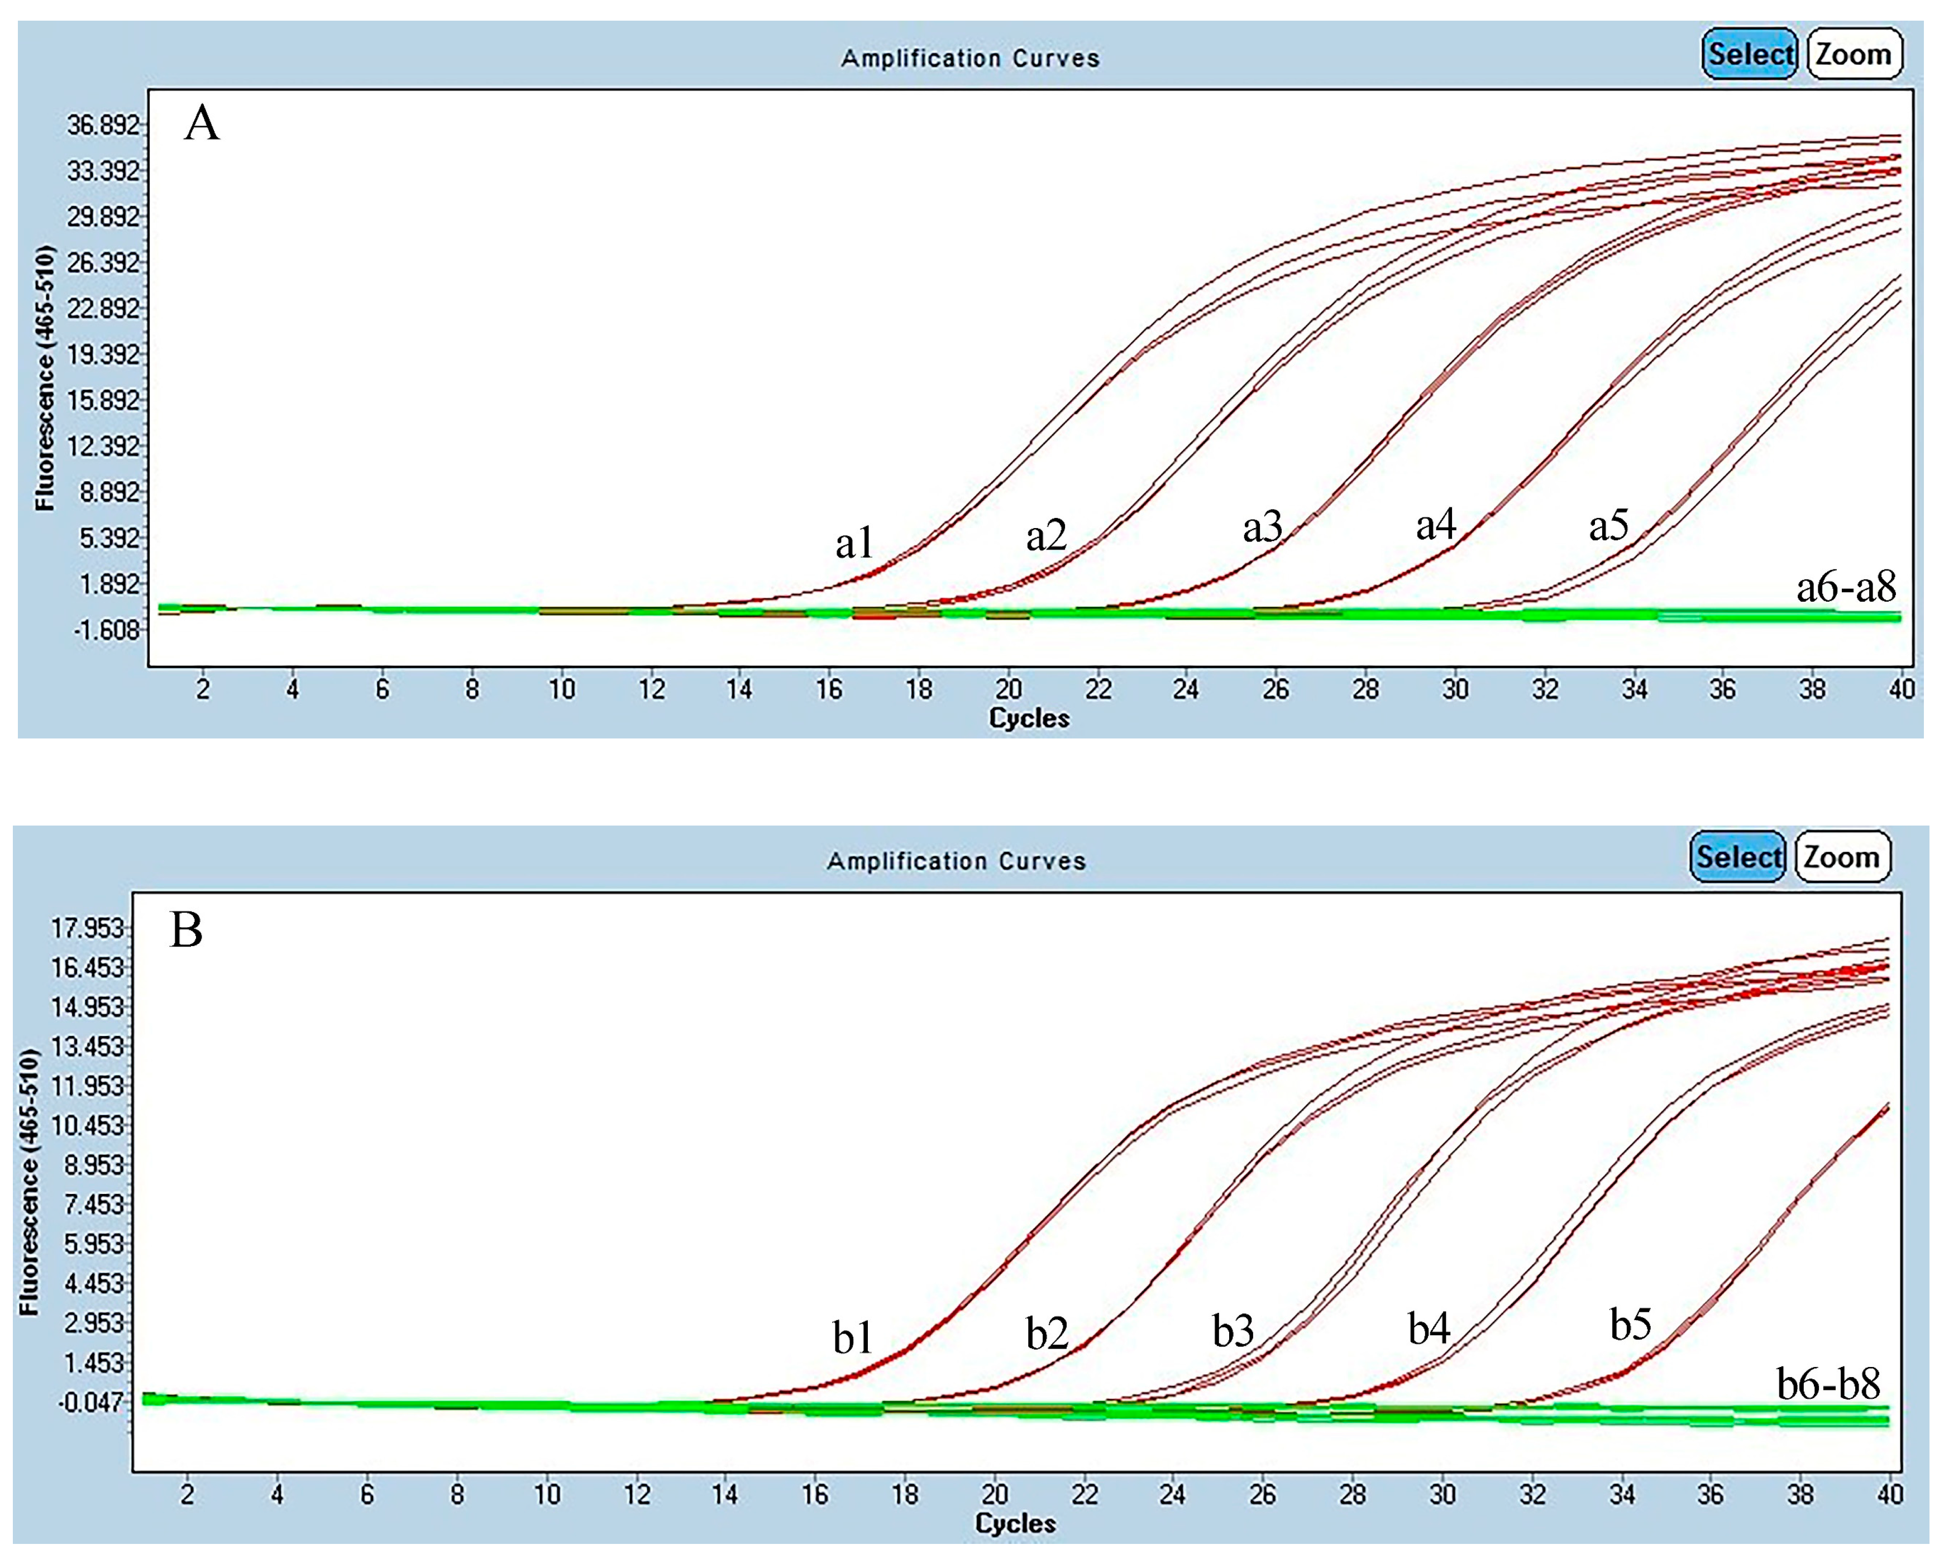Click the b6-b8 curve label
This screenshot has height=1559, width=1944.
coord(1828,1383)
